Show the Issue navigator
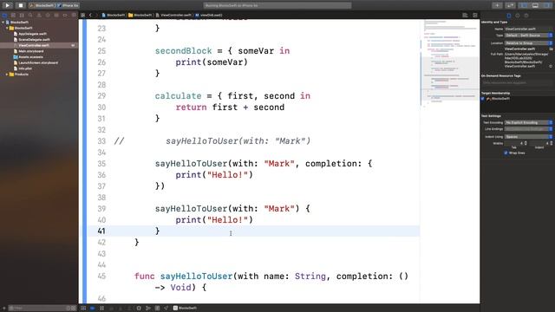The height and width of the screenshot is (312, 555). pos(39,16)
